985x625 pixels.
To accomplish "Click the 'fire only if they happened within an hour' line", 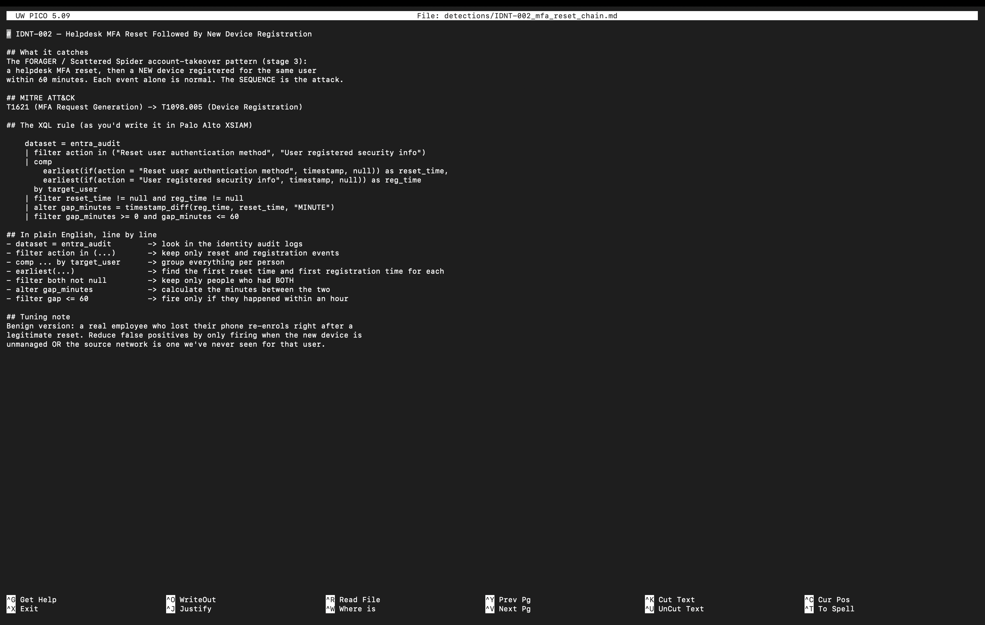I will pos(178,299).
